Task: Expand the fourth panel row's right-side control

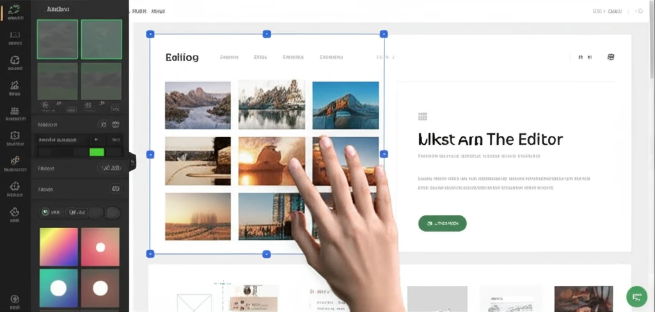Action: [115, 189]
